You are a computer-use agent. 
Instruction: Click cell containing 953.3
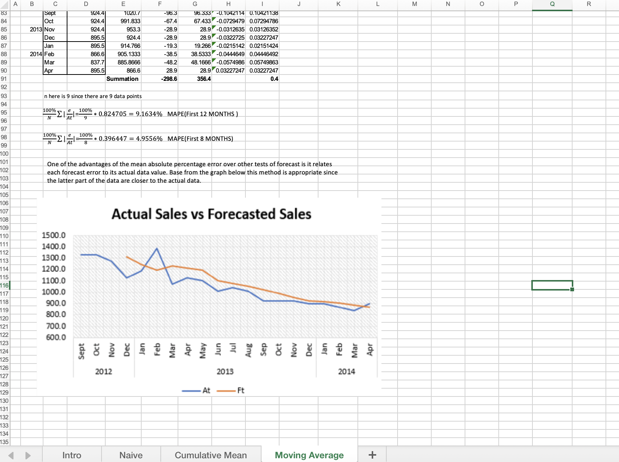123,29
